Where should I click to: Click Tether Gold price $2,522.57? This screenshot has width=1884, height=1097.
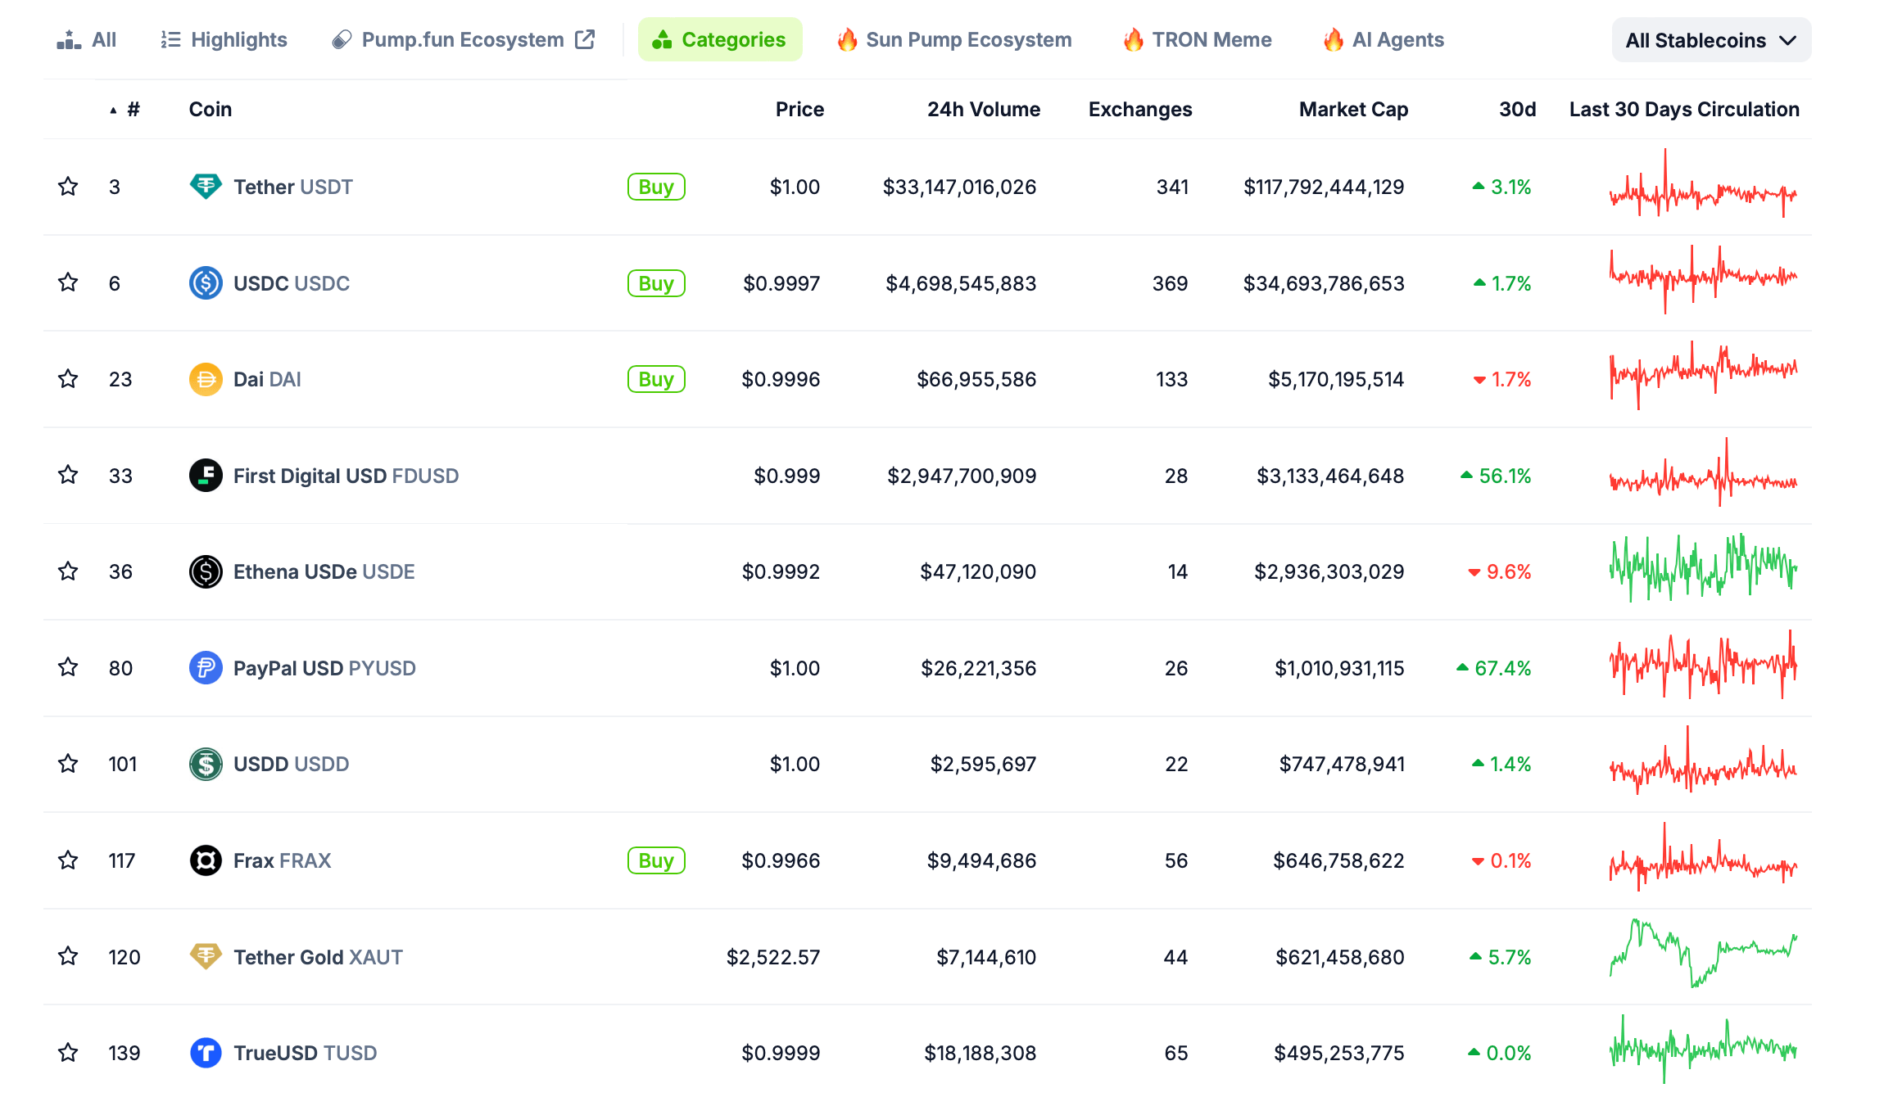tap(773, 957)
